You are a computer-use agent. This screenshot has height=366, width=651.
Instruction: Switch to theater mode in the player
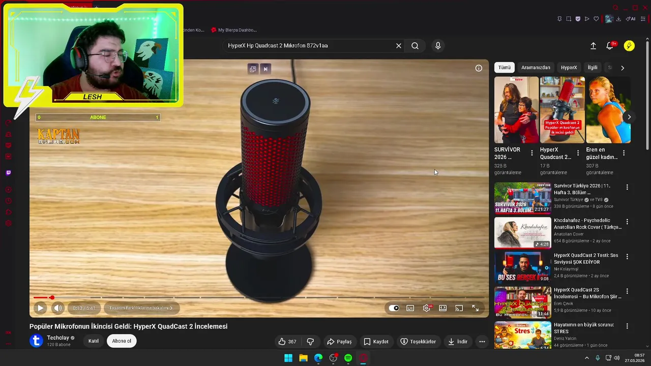(x=443, y=308)
